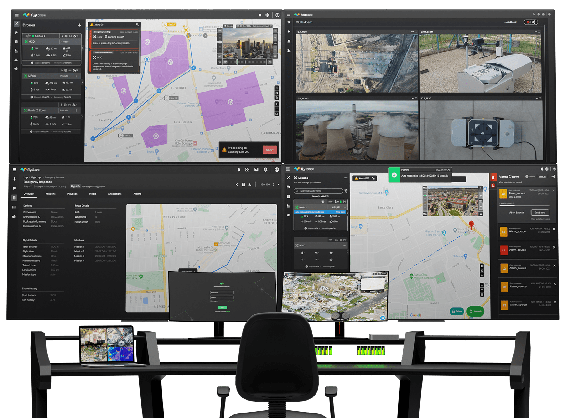Add a drone using plus beside top-left Drones title
Image resolution: width=570 pixels, height=418 pixels.
pyautogui.click(x=79, y=25)
